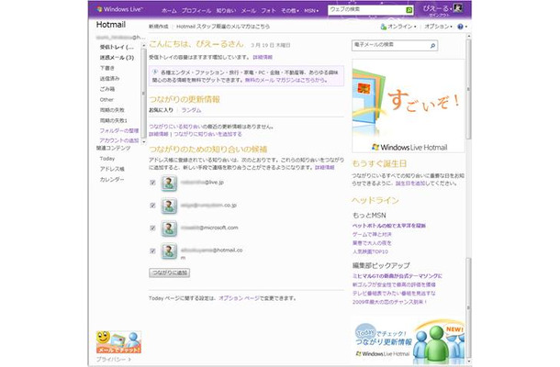Open カレンダー in sidebar
Screen dimensions: 560x367
pyautogui.click(x=112, y=180)
